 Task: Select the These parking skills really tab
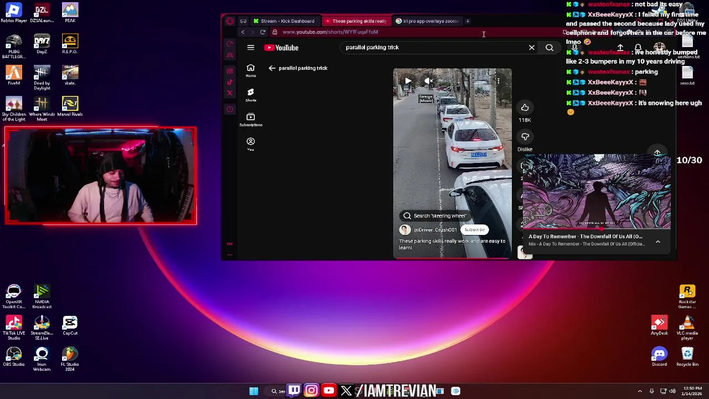(x=356, y=21)
